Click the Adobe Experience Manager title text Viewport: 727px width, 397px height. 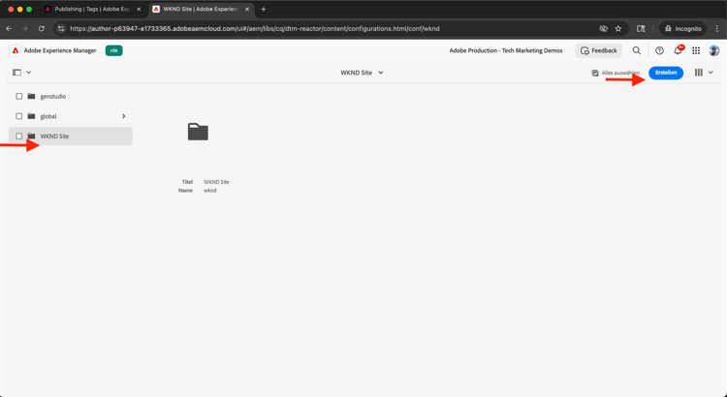[60, 50]
